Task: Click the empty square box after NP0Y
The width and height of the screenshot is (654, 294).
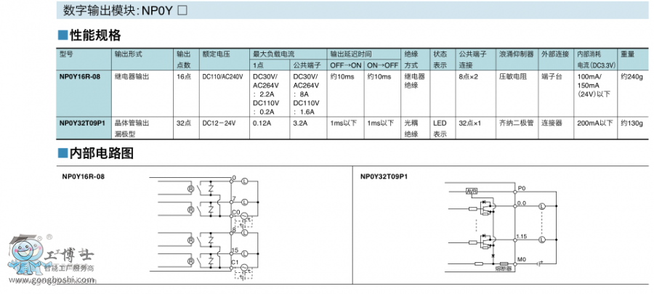Action: (x=182, y=10)
